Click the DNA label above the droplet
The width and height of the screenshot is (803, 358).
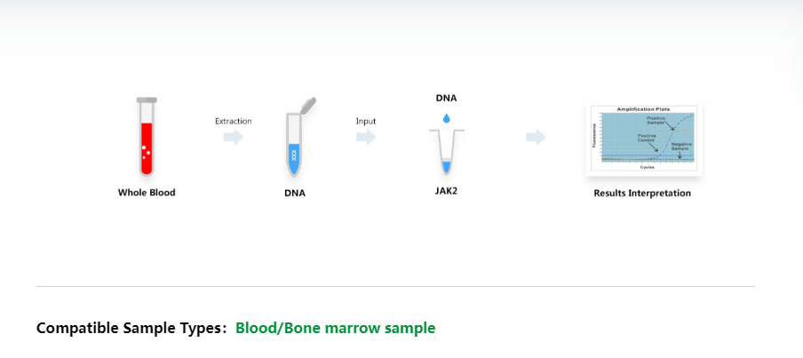[x=446, y=99]
